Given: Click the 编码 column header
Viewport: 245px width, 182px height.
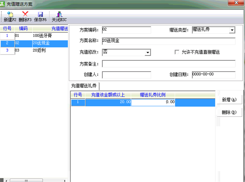Looking at the screenshot, I should [x=23, y=29].
